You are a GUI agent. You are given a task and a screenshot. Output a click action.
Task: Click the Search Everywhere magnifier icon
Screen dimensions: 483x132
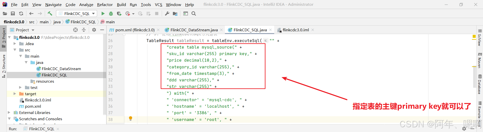194,14
